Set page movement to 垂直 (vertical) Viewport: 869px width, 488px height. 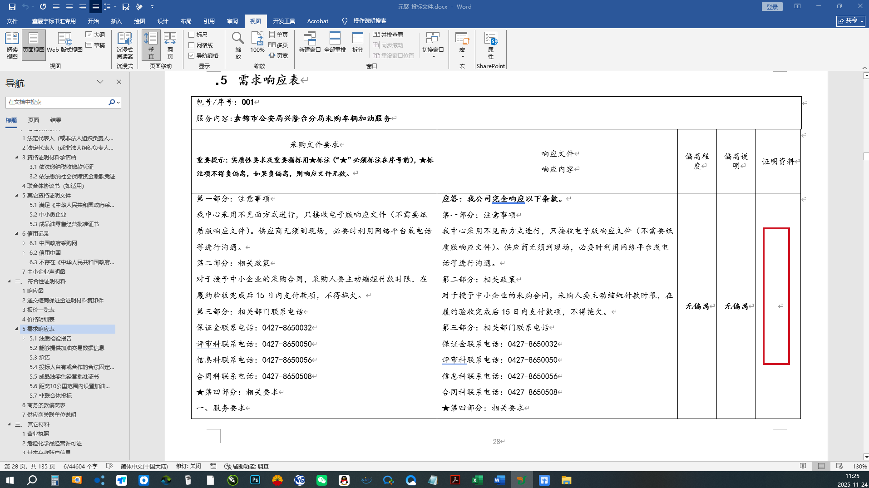coord(151,45)
